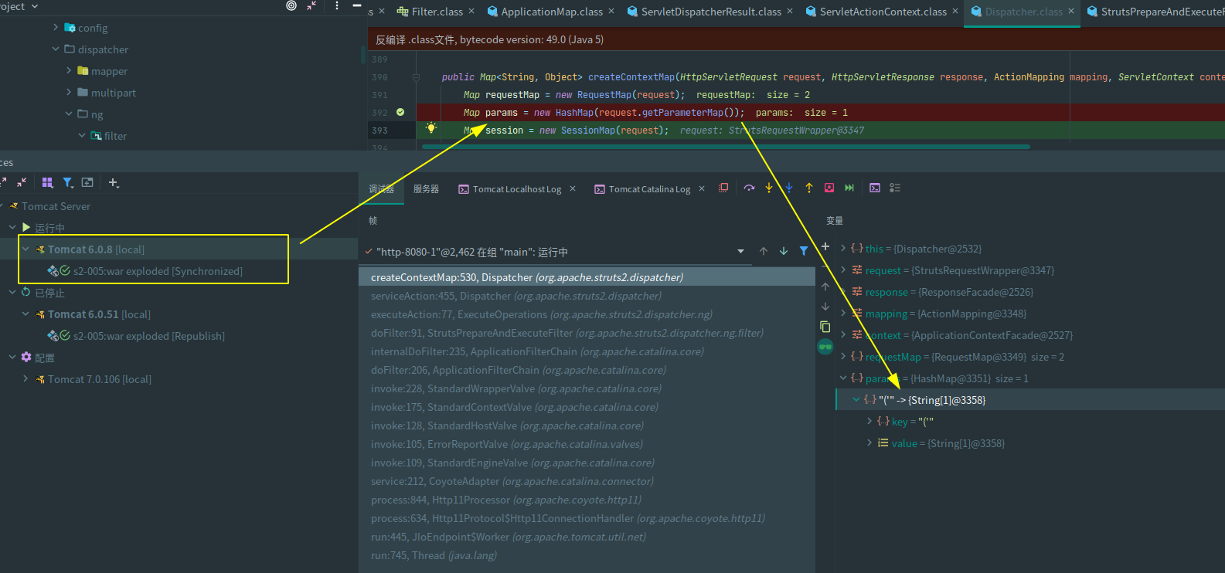Screen dimensions: 1225x573
Task: Switch to the ServletActionContext.class editor tab
Action: coord(882,12)
